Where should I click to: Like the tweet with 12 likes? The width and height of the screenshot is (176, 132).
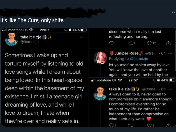pyautogui.click(x=149, y=43)
